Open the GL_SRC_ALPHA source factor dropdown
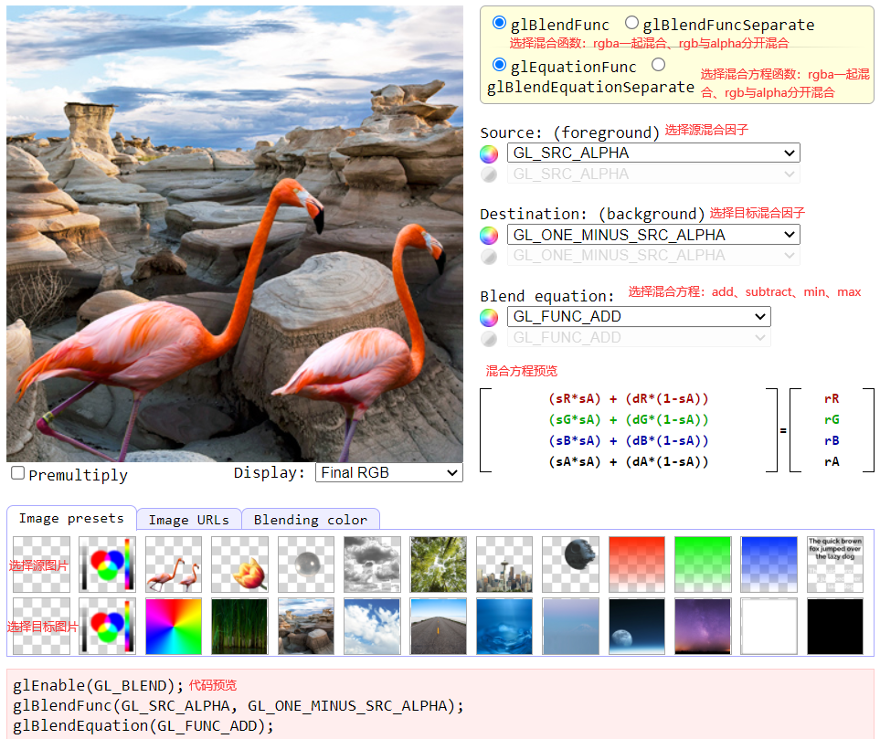 coord(652,153)
